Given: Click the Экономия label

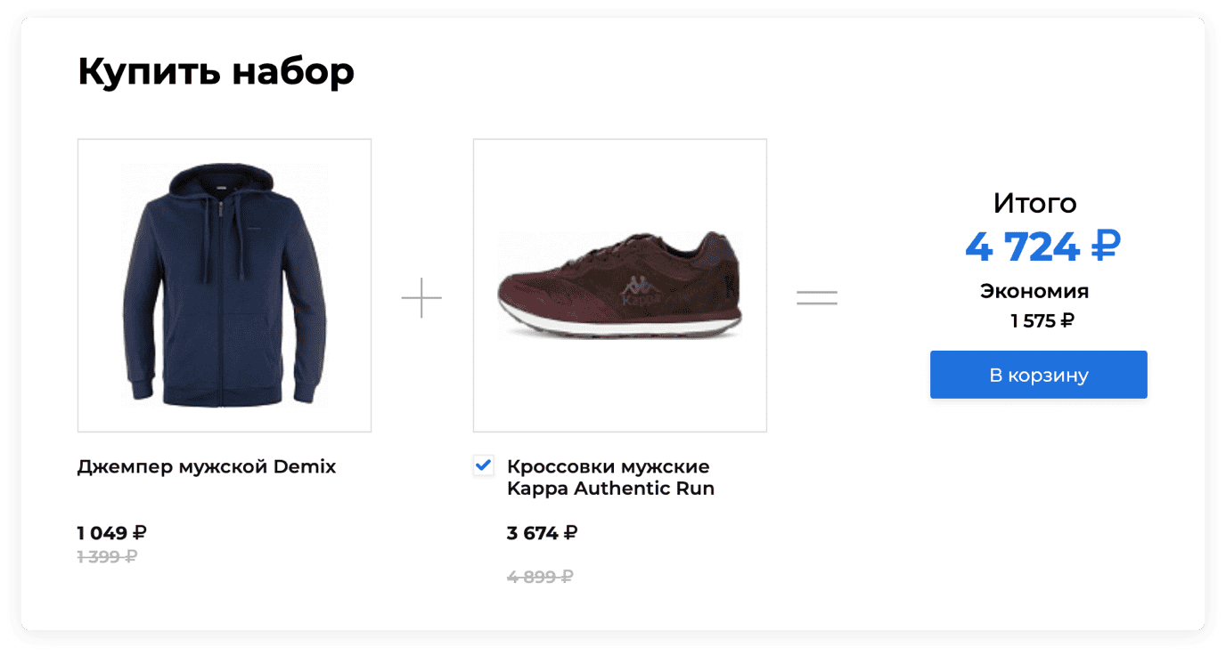Looking at the screenshot, I should point(1034,291).
